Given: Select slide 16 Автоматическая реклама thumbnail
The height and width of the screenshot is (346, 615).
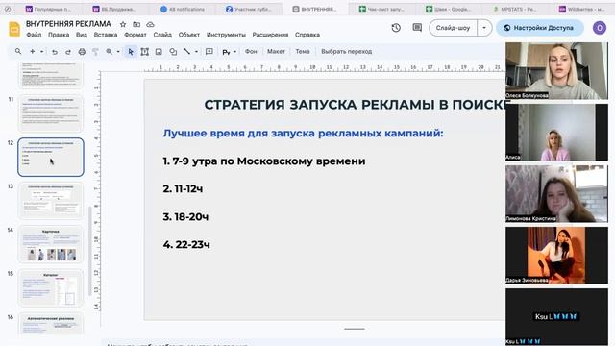Looking at the screenshot, I should click(x=51, y=324).
